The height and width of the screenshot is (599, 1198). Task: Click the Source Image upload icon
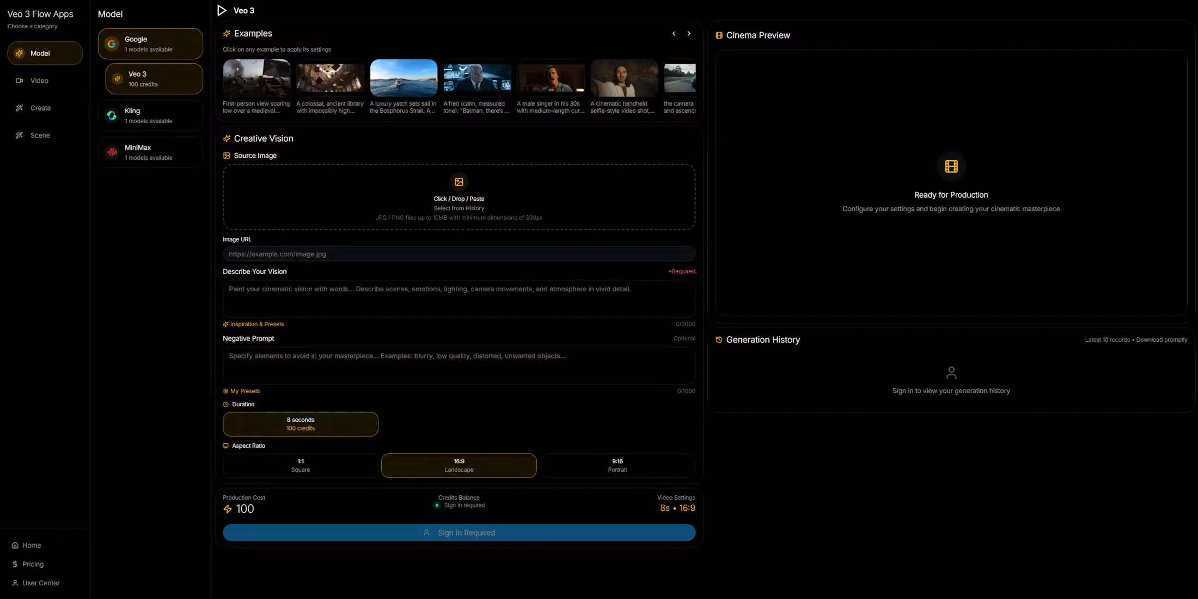[x=459, y=182]
